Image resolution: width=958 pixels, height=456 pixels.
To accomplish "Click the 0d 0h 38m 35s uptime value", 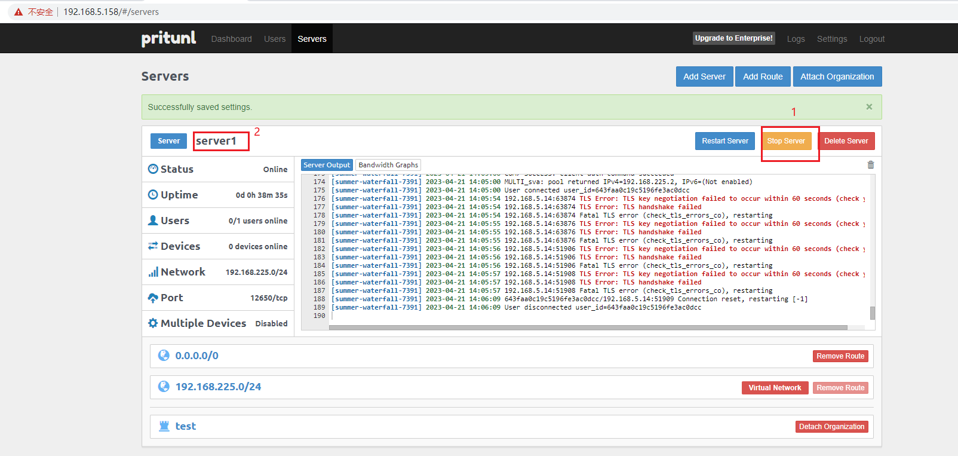I will [262, 195].
